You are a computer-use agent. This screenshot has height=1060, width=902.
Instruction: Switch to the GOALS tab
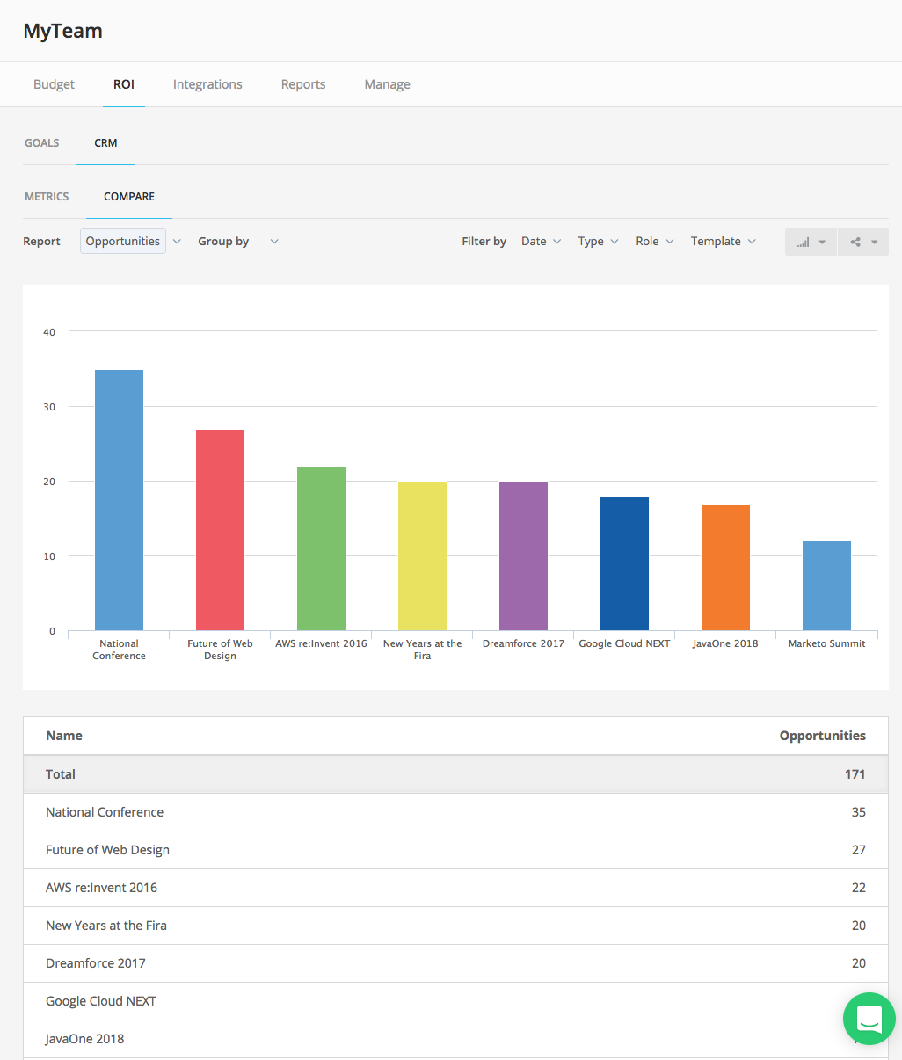41,142
